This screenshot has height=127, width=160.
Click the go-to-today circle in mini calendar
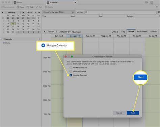(x=39, y=12)
